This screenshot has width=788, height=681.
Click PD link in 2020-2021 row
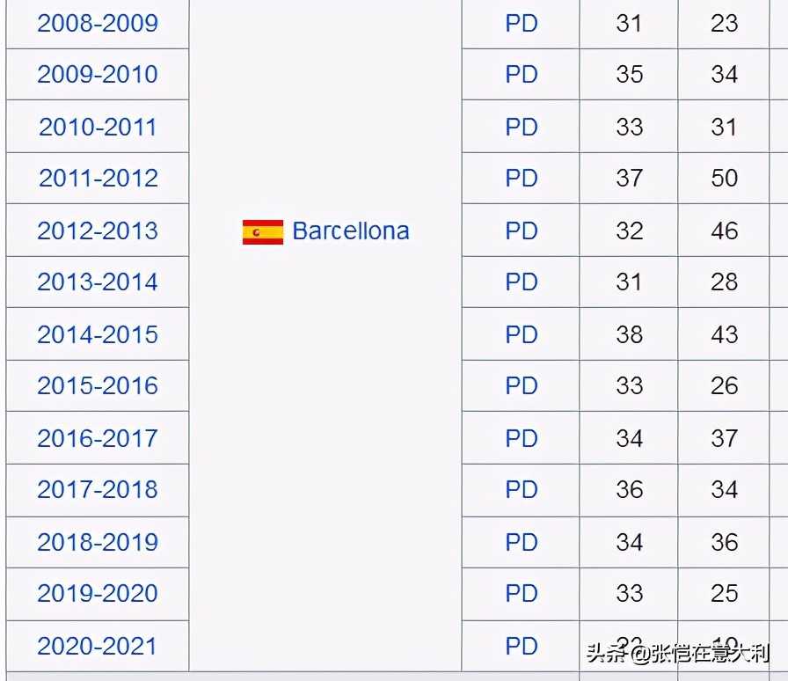[522, 647]
